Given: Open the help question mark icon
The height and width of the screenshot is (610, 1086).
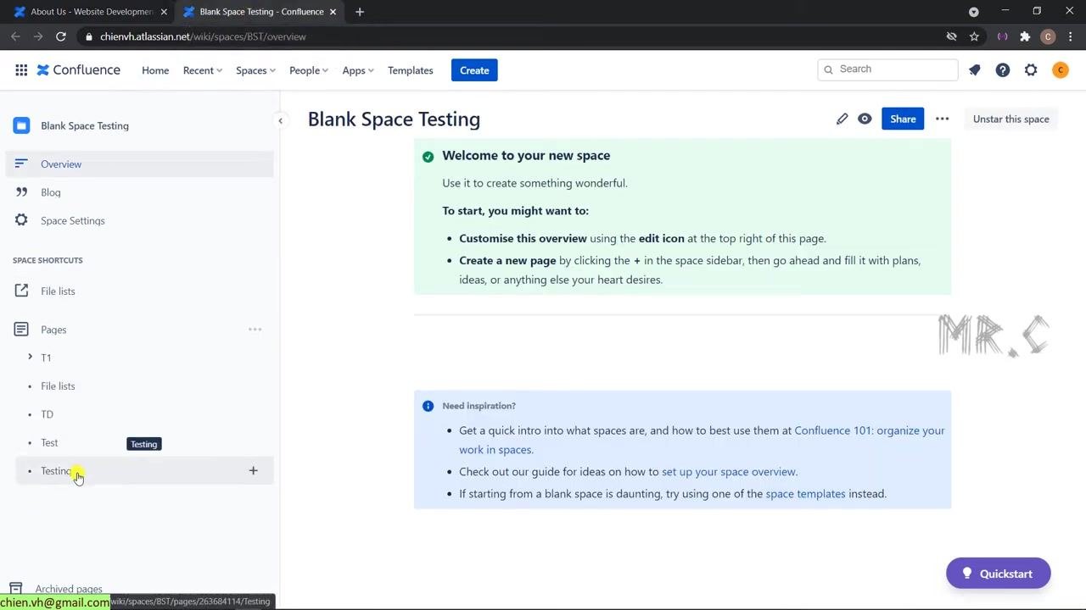Looking at the screenshot, I should [x=1003, y=70].
